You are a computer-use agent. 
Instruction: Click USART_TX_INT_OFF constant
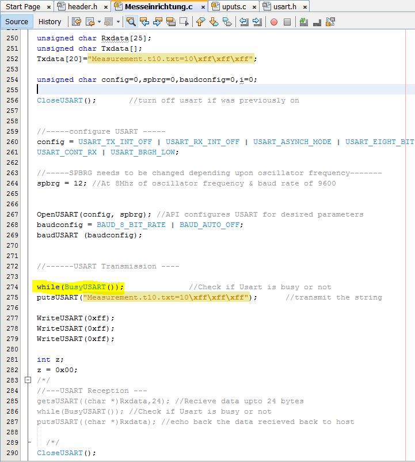point(115,142)
